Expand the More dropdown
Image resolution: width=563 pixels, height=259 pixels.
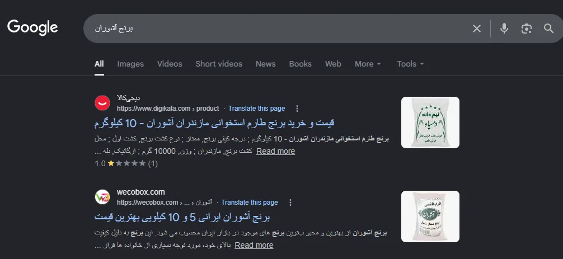[368, 64]
